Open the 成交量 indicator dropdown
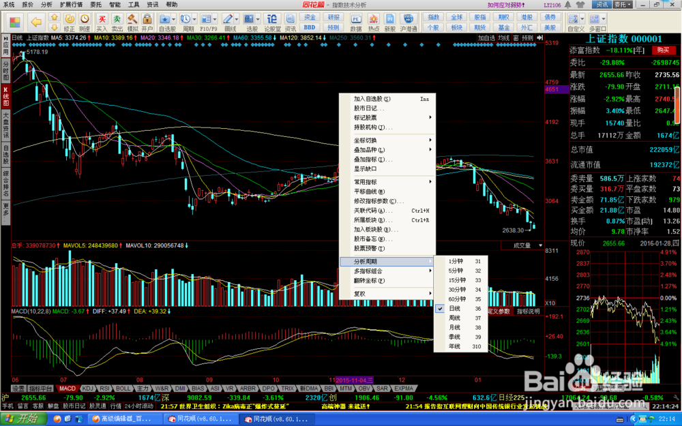Screen dimensions: 682x426 (541, 245)
